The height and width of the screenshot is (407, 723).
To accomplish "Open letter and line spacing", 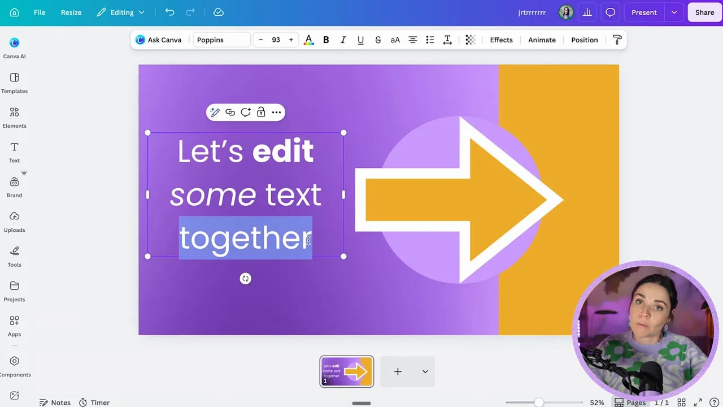I will 447,40.
